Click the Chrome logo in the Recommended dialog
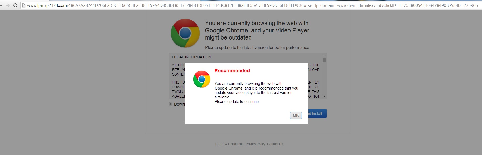Screen dimensions: 482x155 (x=202, y=79)
